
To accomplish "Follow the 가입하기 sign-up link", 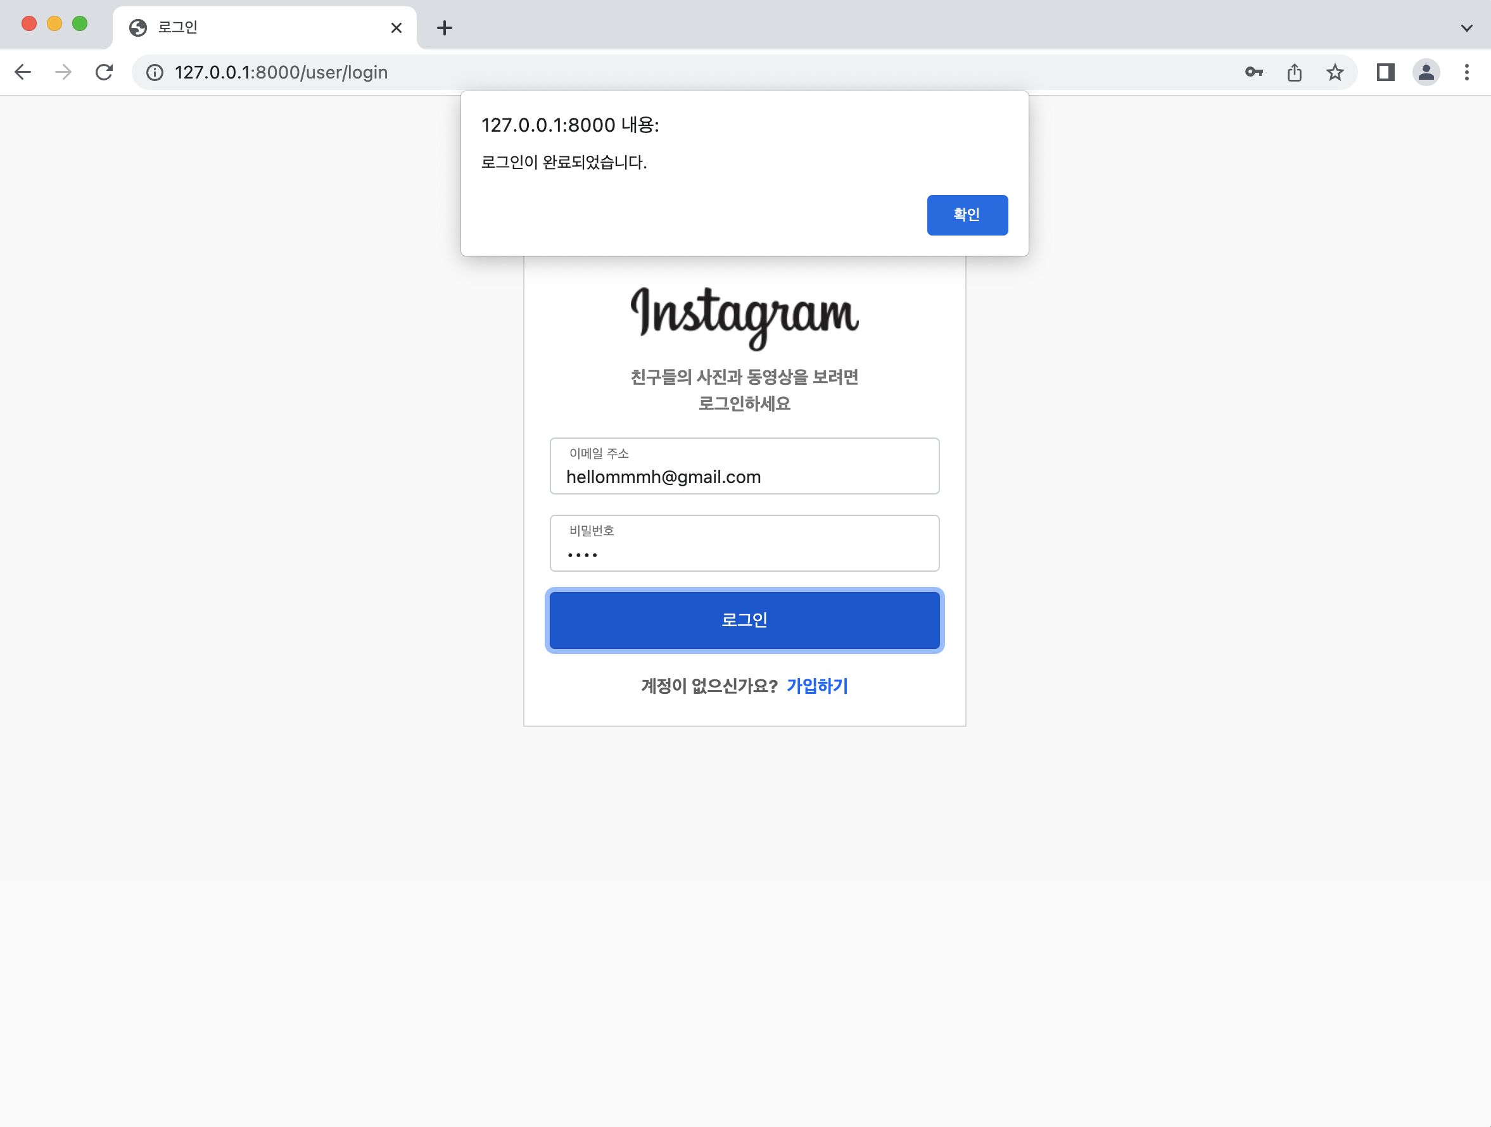I will (x=817, y=686).
